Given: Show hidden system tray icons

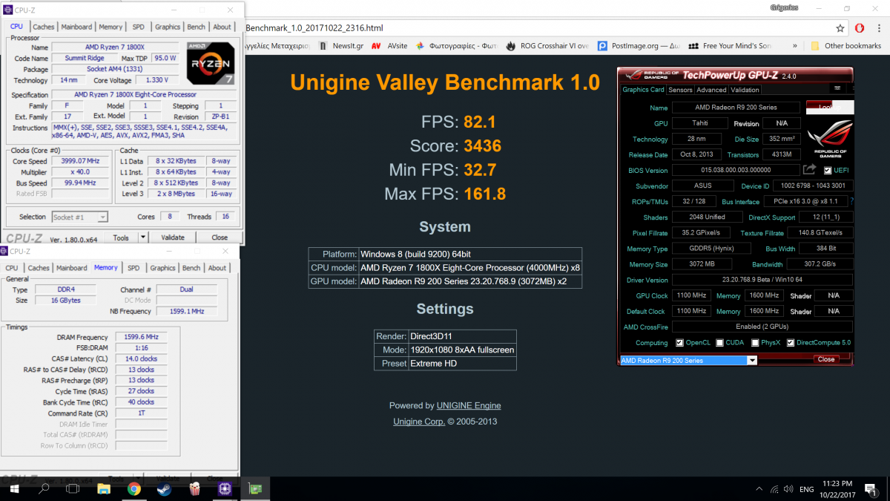Looking at the screenshot, I should (x=758, y=489).
